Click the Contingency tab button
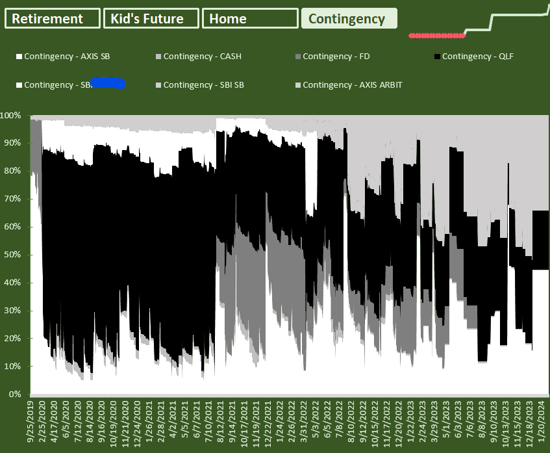The width and height of the screenshot is (550, 453). tap(349, 18)
